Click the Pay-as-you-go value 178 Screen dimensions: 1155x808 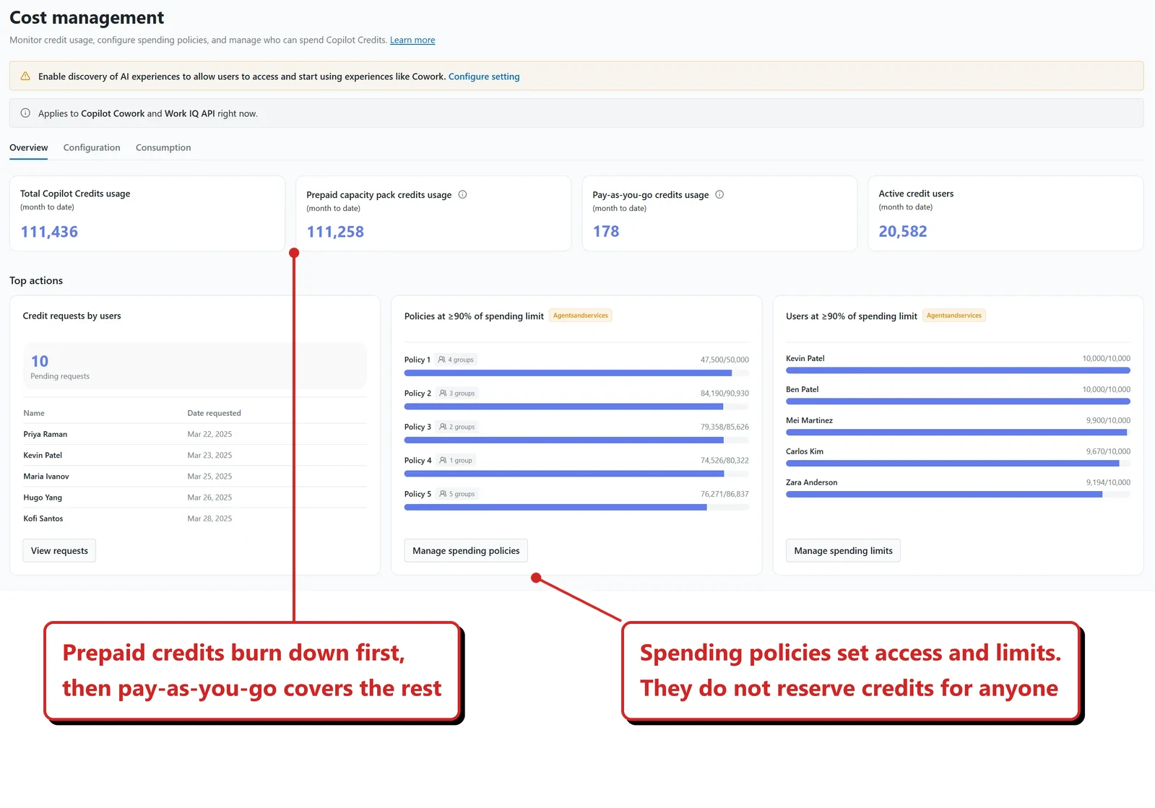[x=606, y=231]
